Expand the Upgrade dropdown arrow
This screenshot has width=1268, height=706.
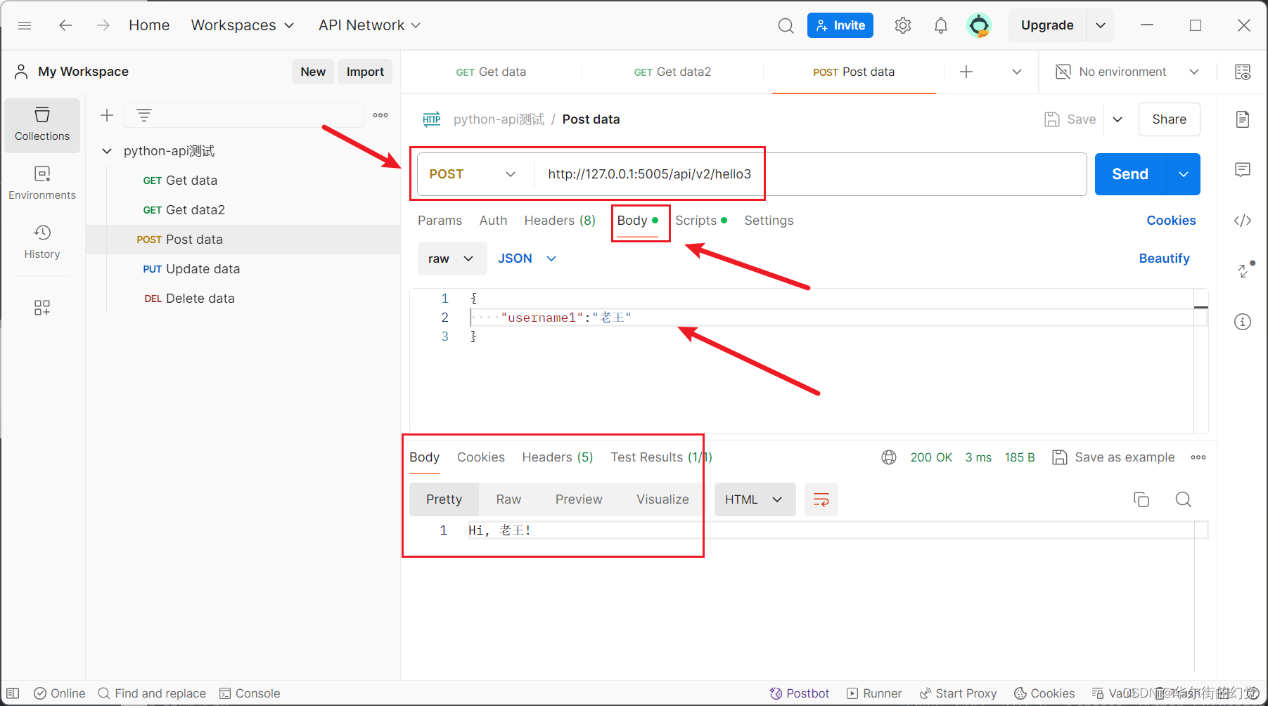[1101, 25]
